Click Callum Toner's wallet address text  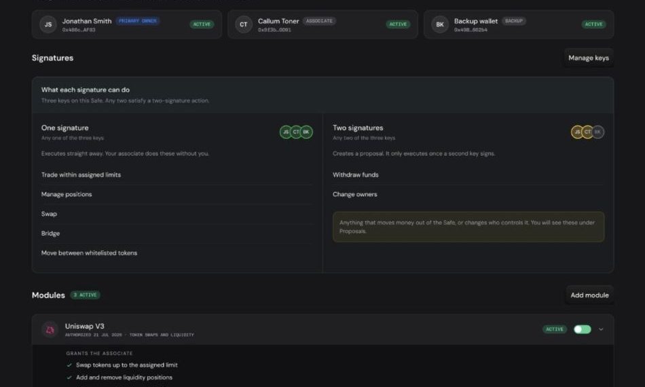click(x=274, y=30)
